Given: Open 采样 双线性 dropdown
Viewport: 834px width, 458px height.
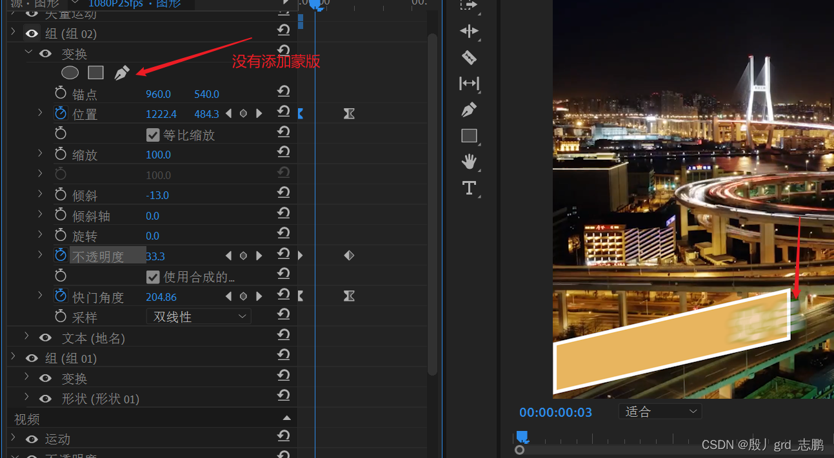Looking at the screenshot, I should (199, 316).
